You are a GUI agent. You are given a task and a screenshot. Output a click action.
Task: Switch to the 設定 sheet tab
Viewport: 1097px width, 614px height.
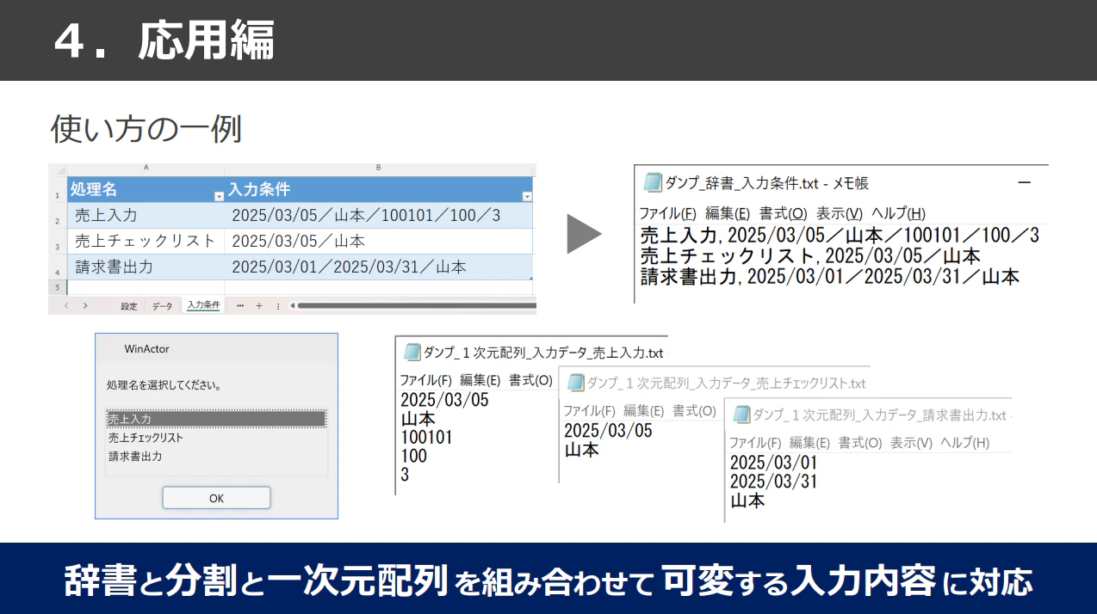coord(129,306)
